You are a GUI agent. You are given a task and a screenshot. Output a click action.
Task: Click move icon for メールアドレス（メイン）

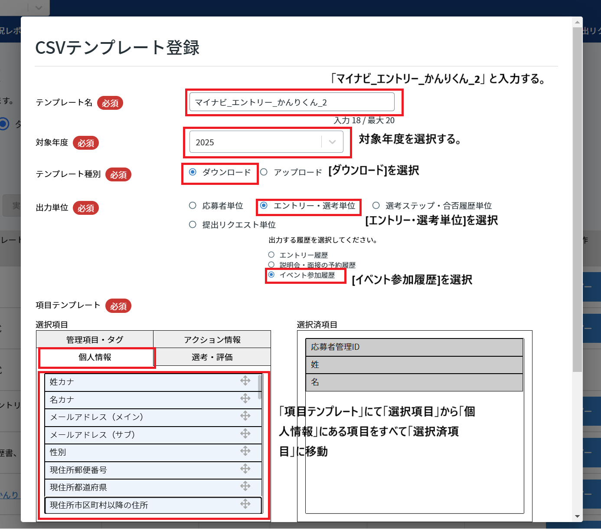click(x=245, y=416)
